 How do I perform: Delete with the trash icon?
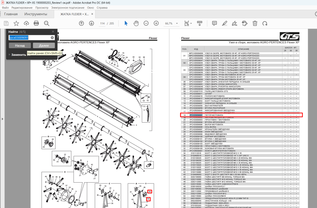click(x=255, y=23)
